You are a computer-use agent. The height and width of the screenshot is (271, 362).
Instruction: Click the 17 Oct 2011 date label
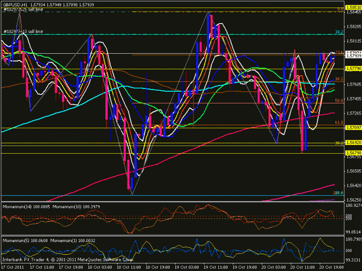pos(13,267)
